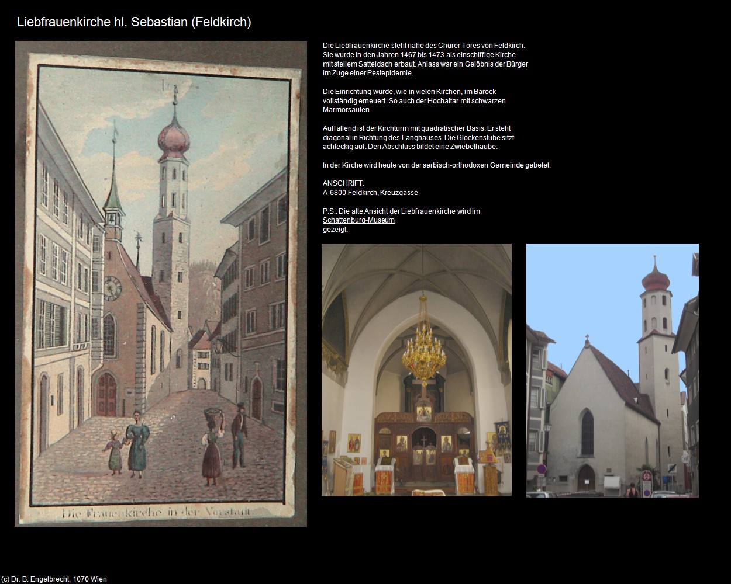Click the line 'Die Einrichtung wurde, wie in vielen Kirchen, im Barock'
731x584 pixels.
tap(409, 92)
